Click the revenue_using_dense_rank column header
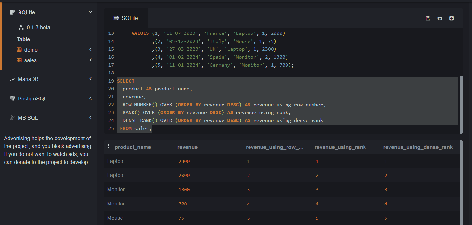The width and height of the screenshot is (472, 225). coord(418,147)
